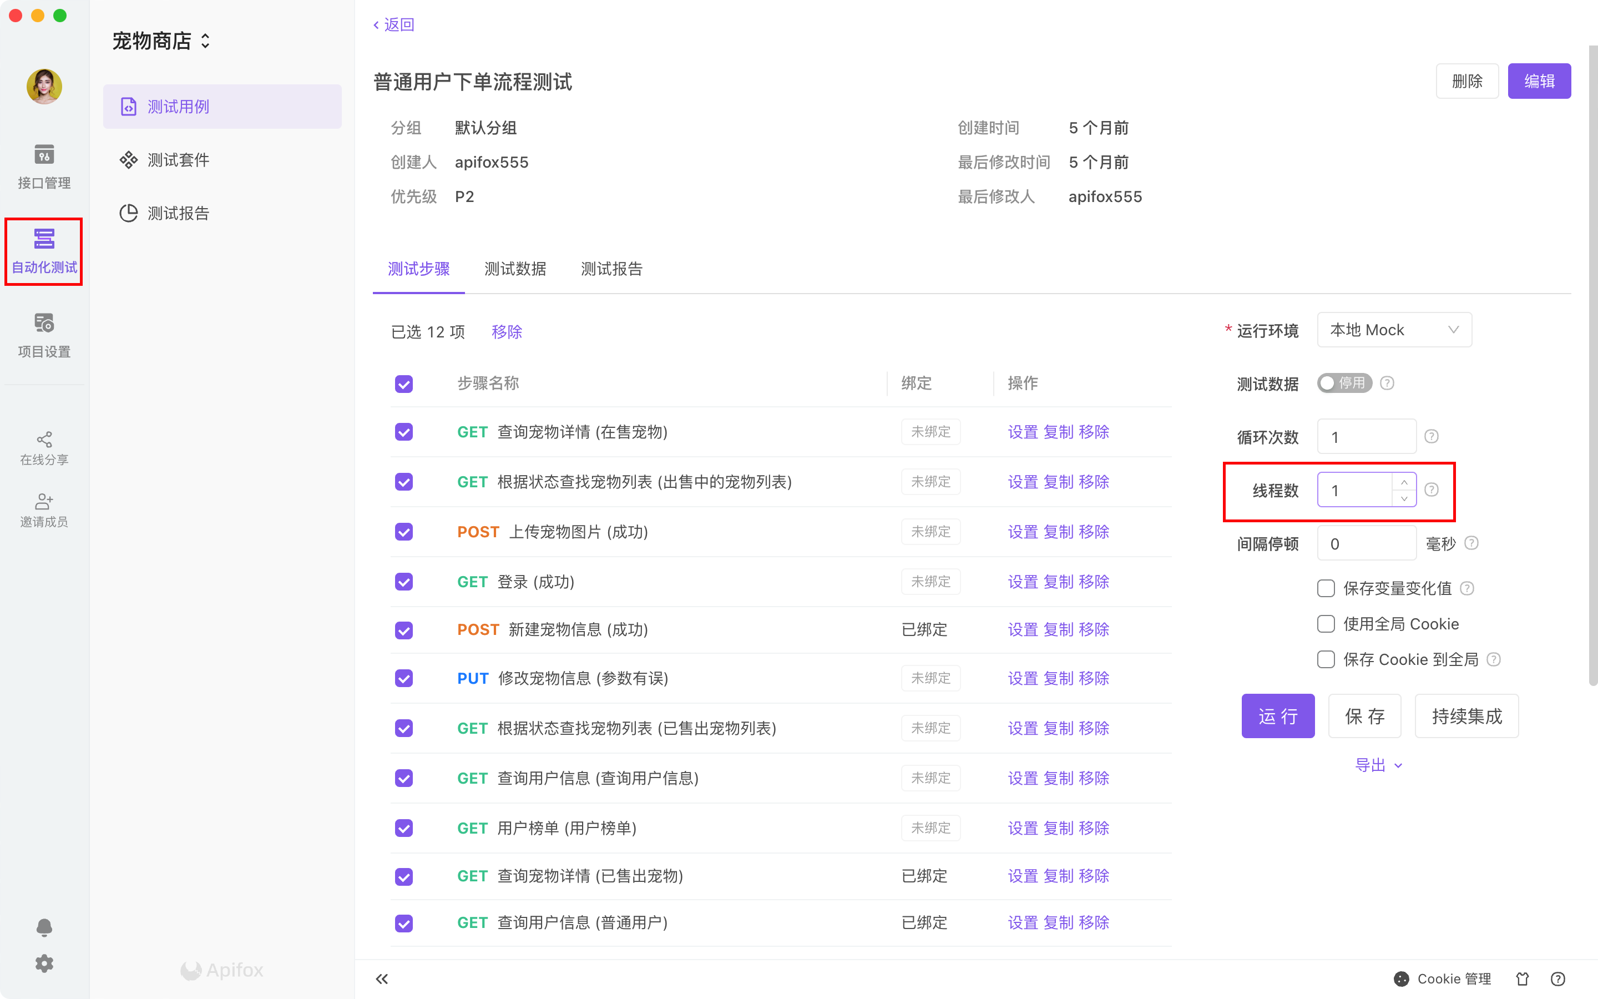Open the 宠物商店 project switcher
Screen dimensions: 1598x999
click(x=161, y=41)
